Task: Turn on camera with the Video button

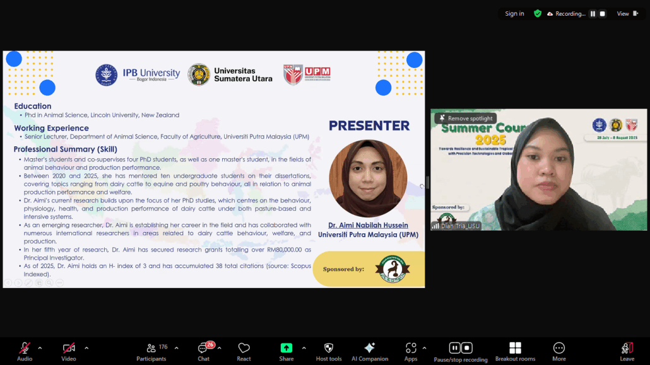Action: [x=69, y=349]
